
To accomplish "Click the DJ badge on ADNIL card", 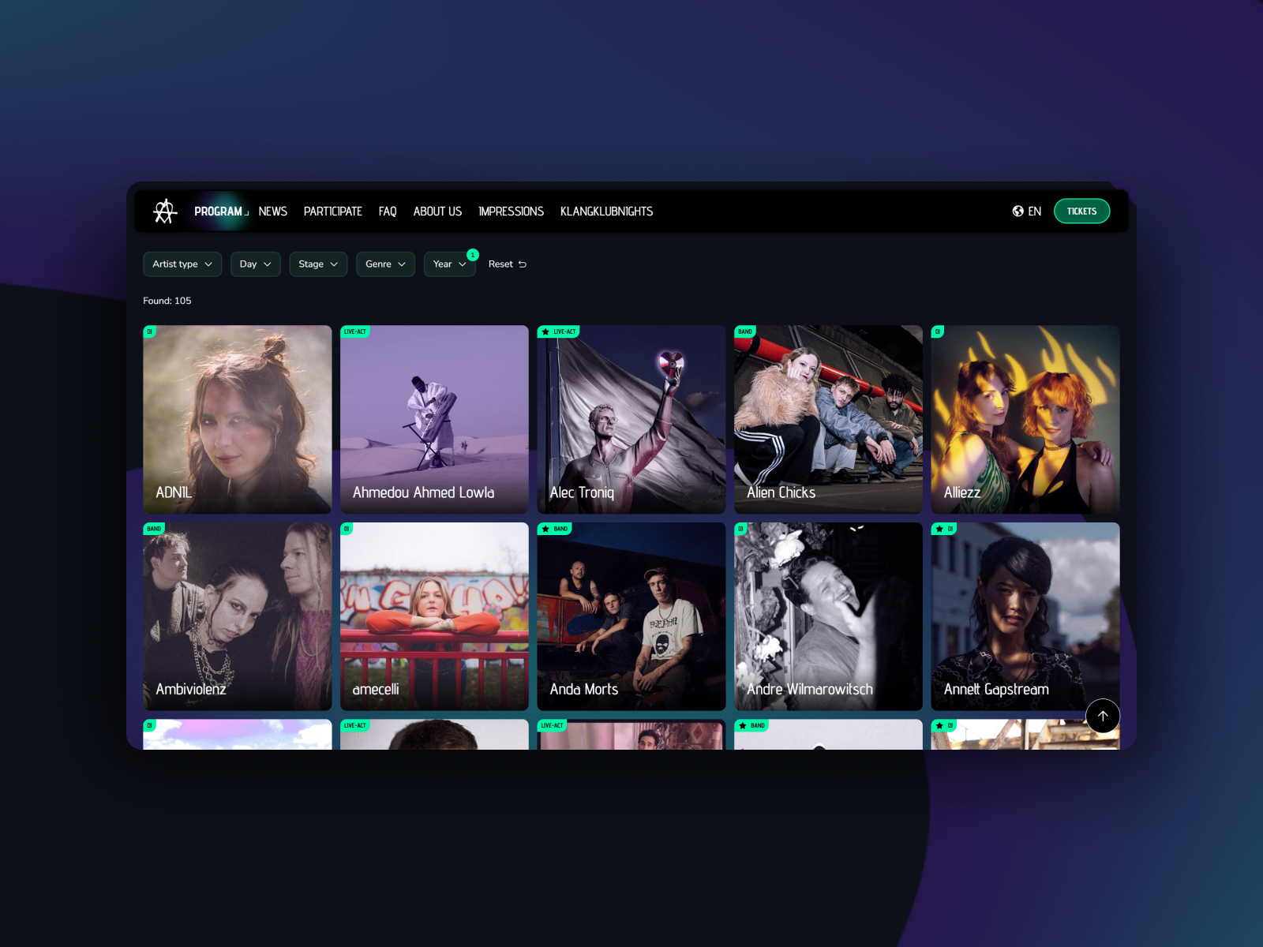I will 149,331.
